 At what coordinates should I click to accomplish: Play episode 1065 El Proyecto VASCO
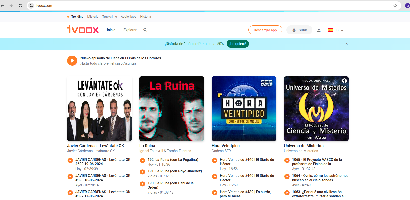(x=287, y=160)
